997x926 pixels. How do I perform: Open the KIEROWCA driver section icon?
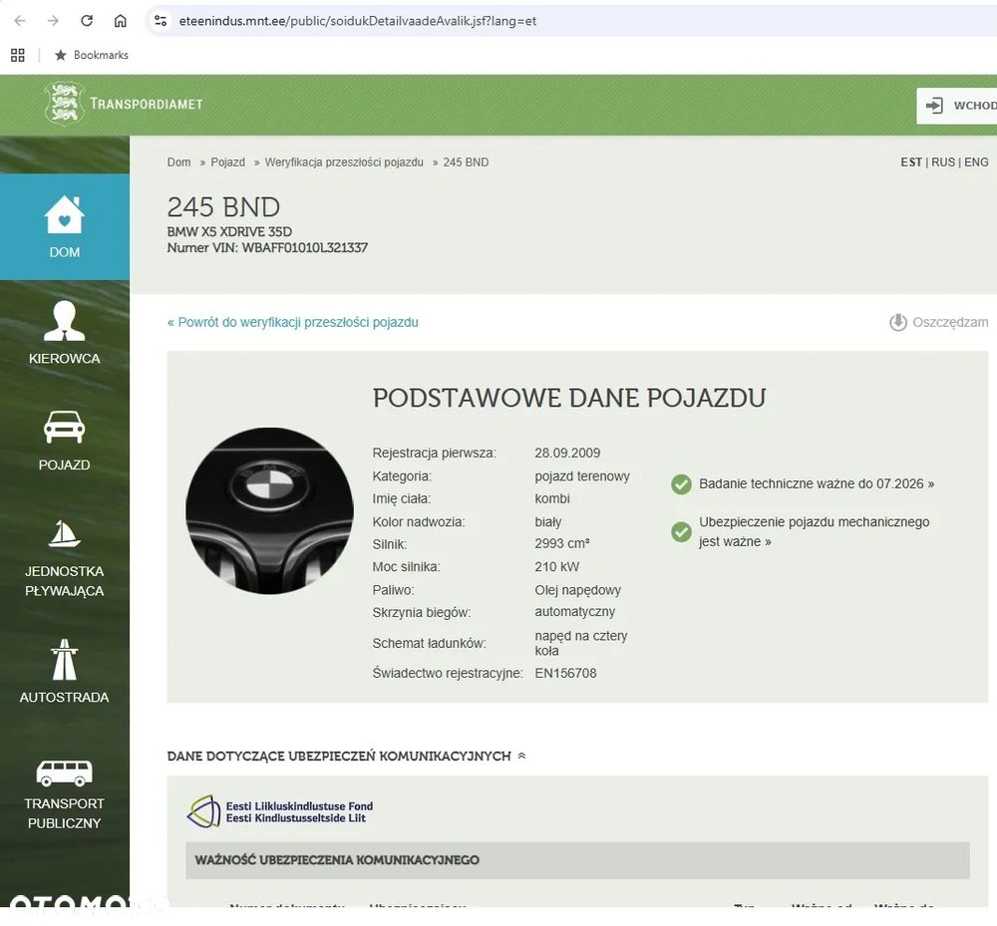pos(64,321)
